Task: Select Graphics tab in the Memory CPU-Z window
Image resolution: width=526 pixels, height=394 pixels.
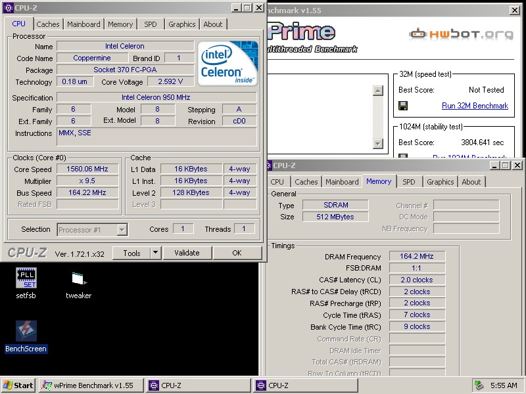Action: (440, 182)
